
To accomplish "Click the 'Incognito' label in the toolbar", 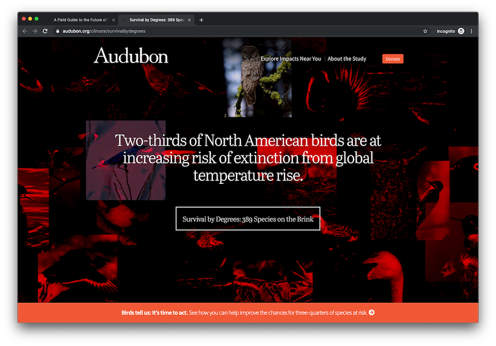I will (x=446, y=31).
